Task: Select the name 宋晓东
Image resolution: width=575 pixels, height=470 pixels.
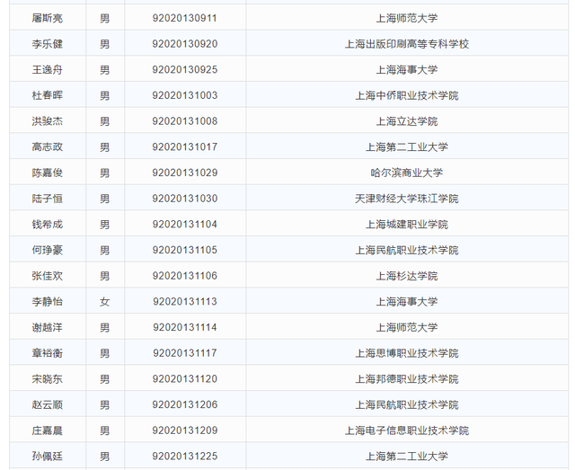Action: (48, 379)
